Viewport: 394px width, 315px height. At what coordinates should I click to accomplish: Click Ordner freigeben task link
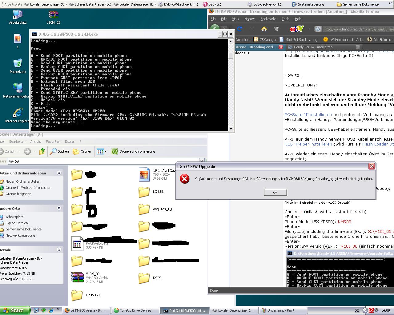[x=18, y=194]
